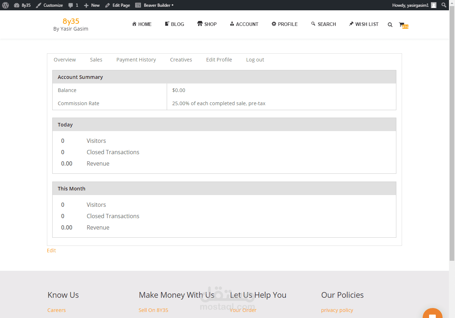The width and height of the screenshot is (455, 318).
Task: Go to the HOME menu item
Action: (142, 24)
